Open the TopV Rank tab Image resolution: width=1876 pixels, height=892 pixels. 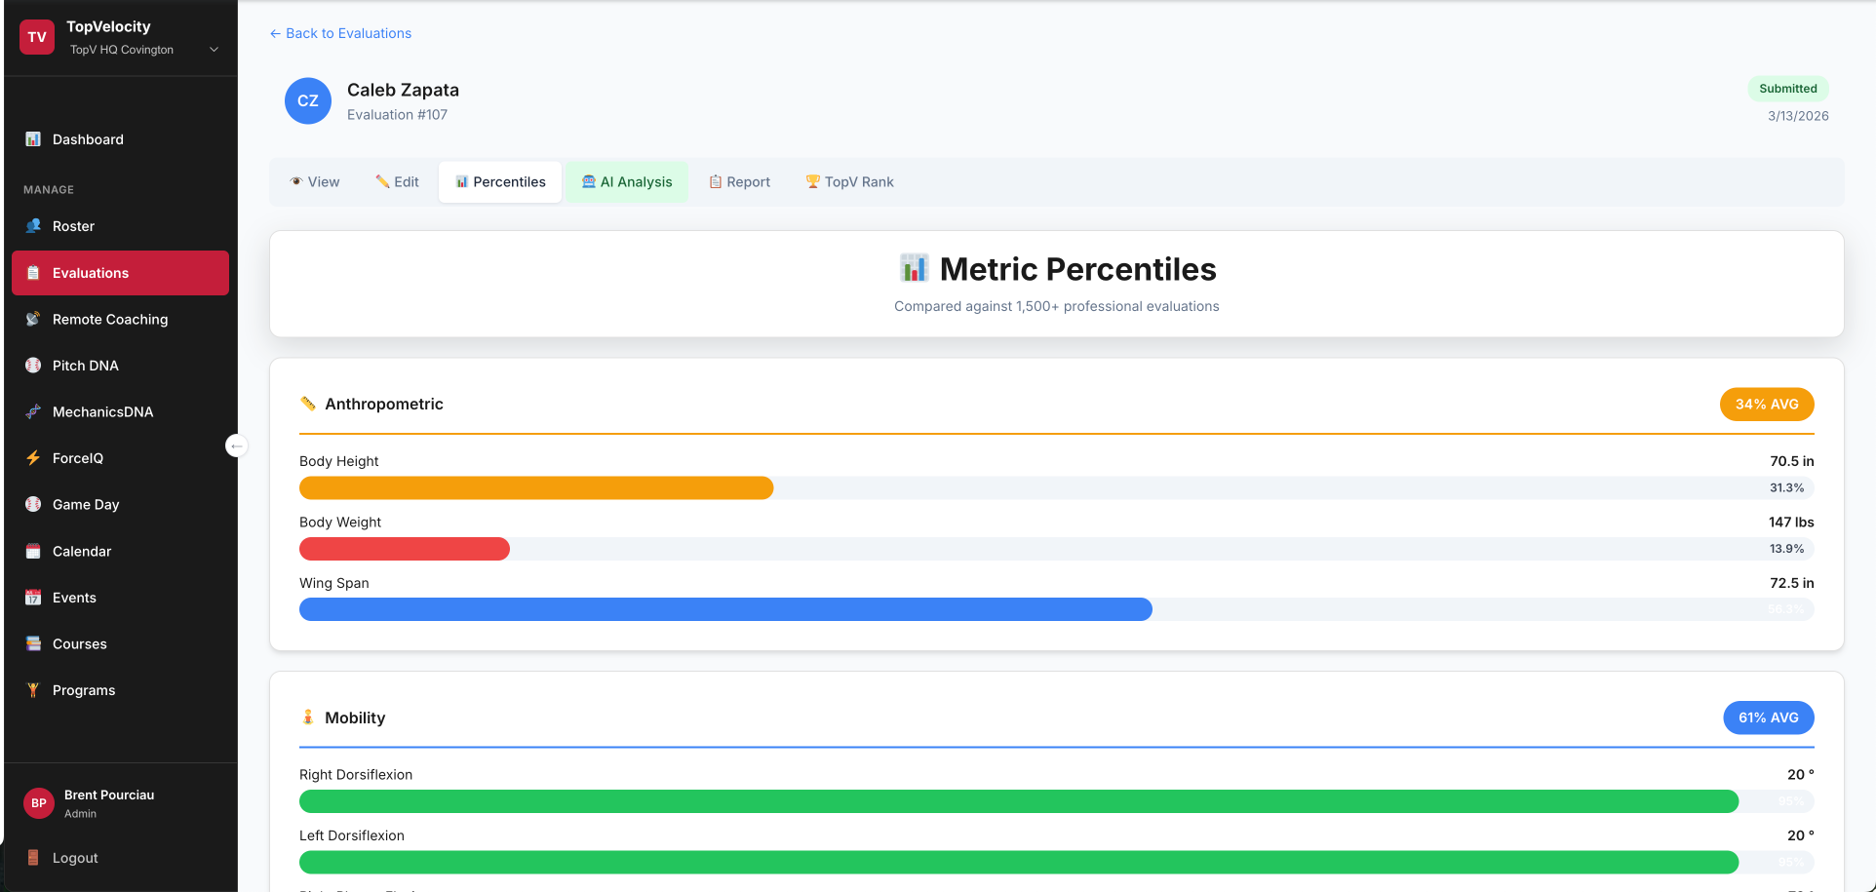[x=849, y=181]
